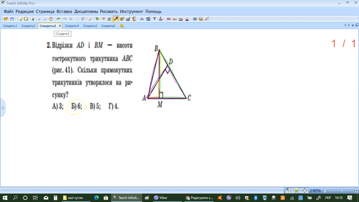Click answer option В) 5;

click(x=95, y=106)
